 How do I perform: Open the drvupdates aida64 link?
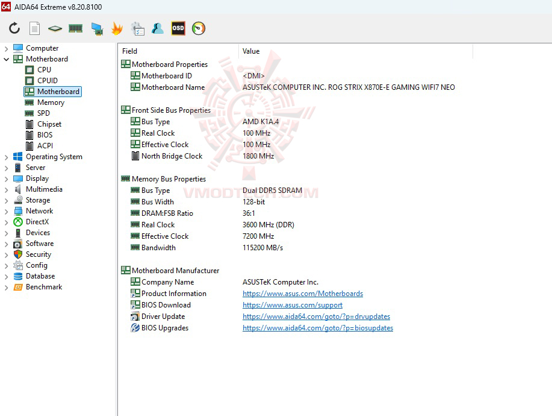coord(317,317)
